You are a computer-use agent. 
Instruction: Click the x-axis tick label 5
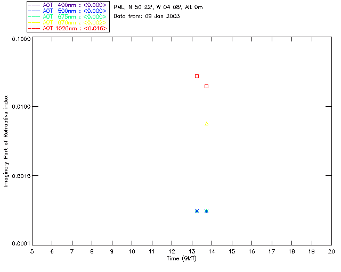tap(32, 251)
